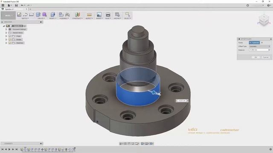The image size is (273, 153).
Task: Jump timeline to beginning
Action: click(3, 149)
